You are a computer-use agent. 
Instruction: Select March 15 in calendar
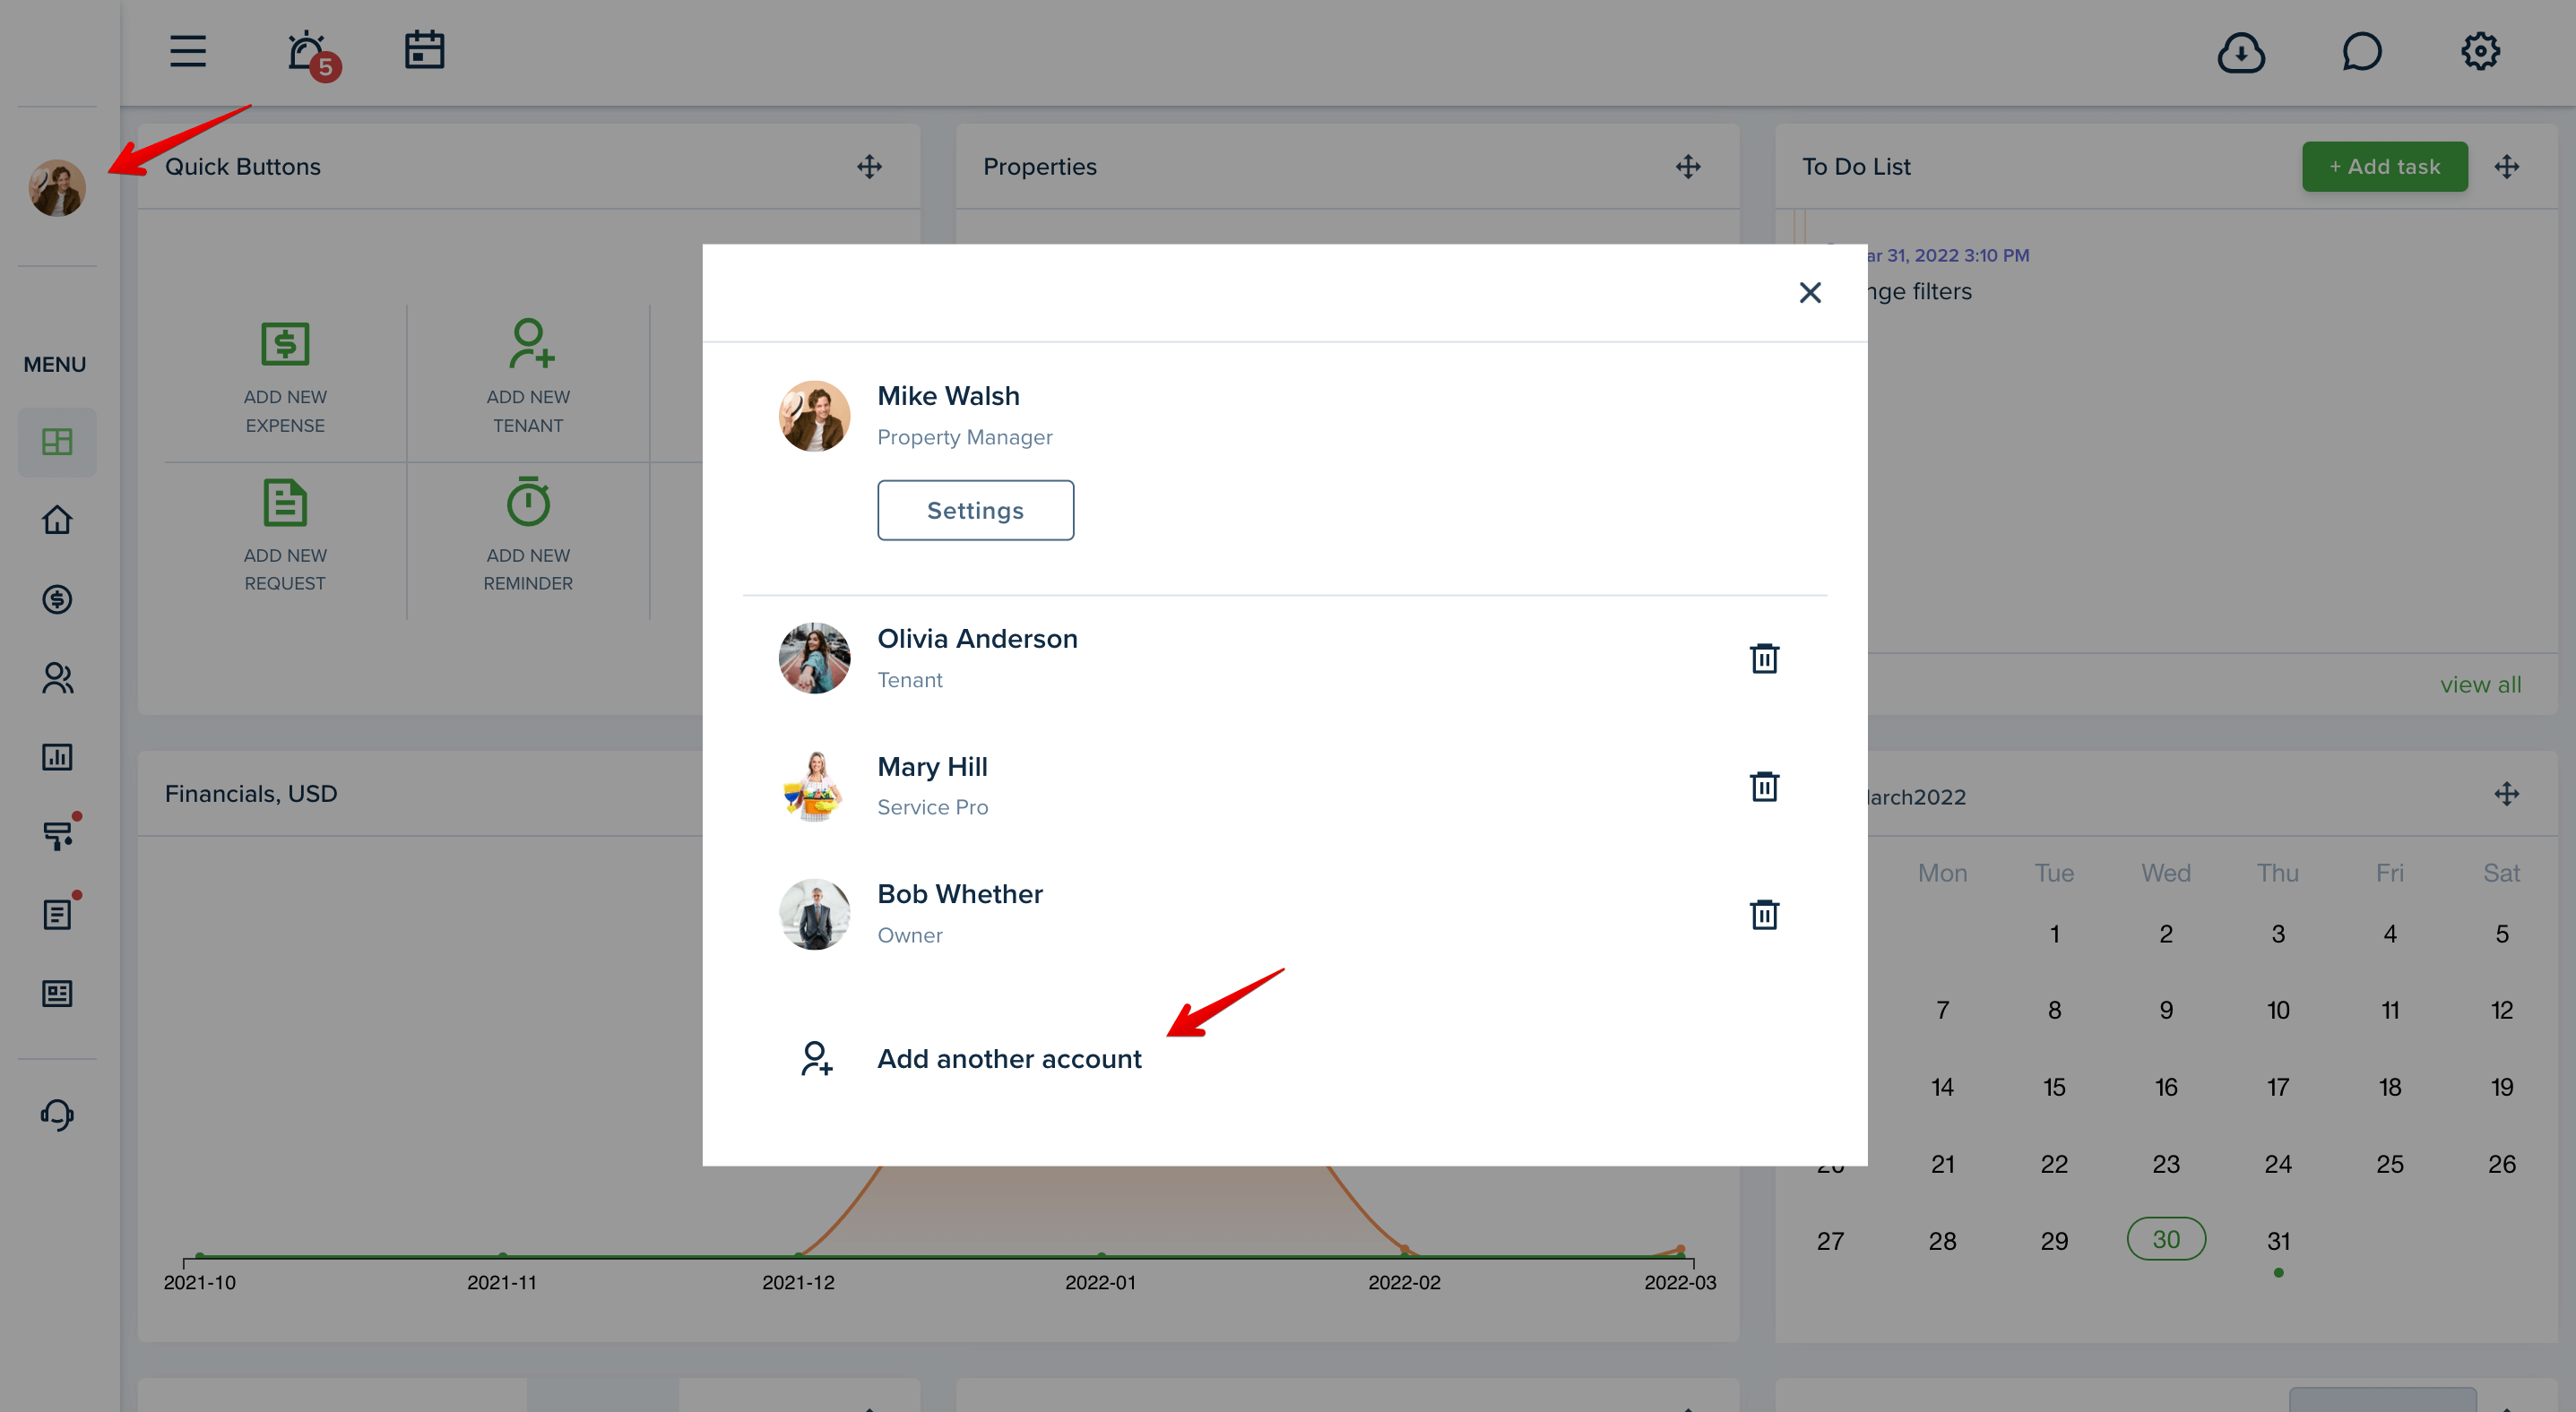[x=2053, y=1086]
